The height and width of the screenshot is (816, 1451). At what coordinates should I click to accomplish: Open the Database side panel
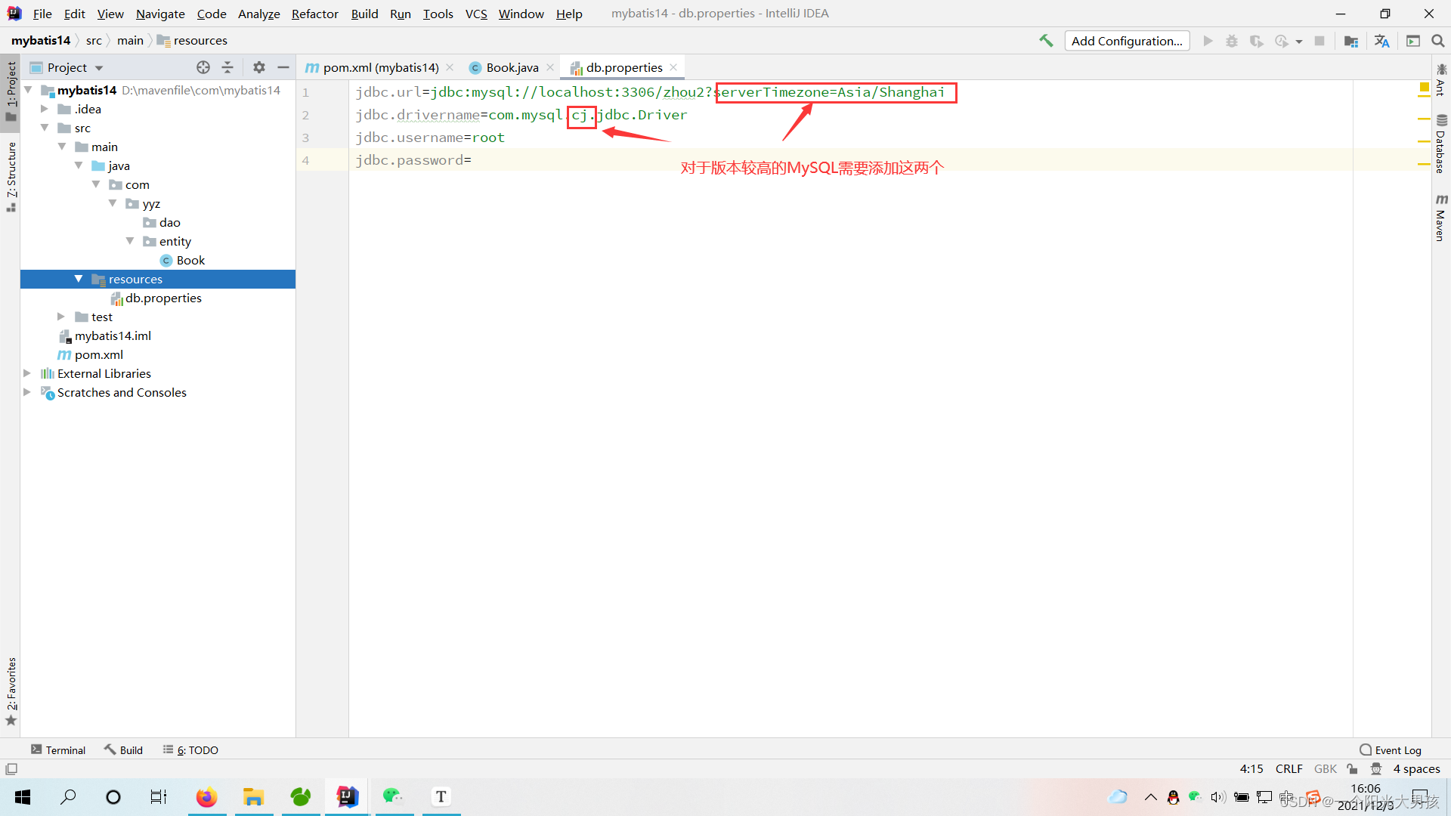coord(1441,144)
